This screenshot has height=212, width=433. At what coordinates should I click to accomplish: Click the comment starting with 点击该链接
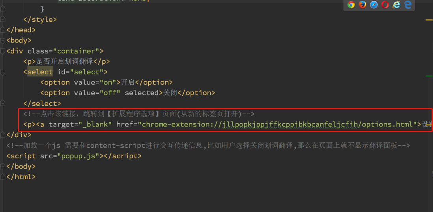(x=139, y=114)
